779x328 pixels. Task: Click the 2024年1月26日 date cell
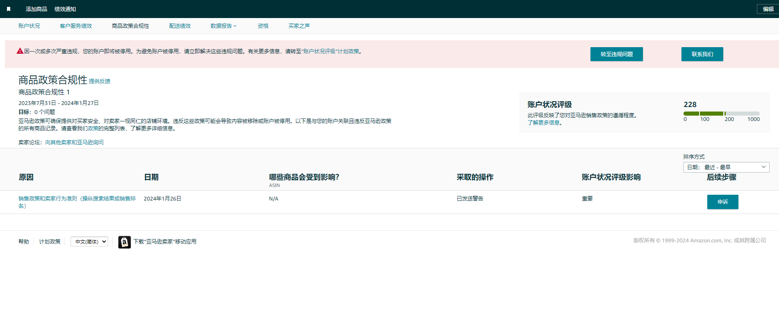(162, 198)
